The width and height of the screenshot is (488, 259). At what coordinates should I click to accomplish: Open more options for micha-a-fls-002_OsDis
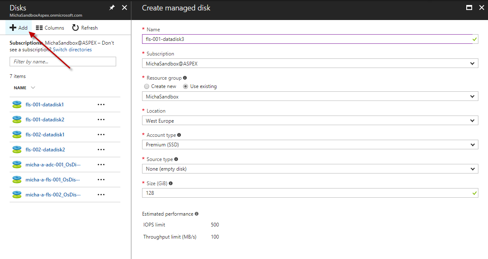click(101, 195)
